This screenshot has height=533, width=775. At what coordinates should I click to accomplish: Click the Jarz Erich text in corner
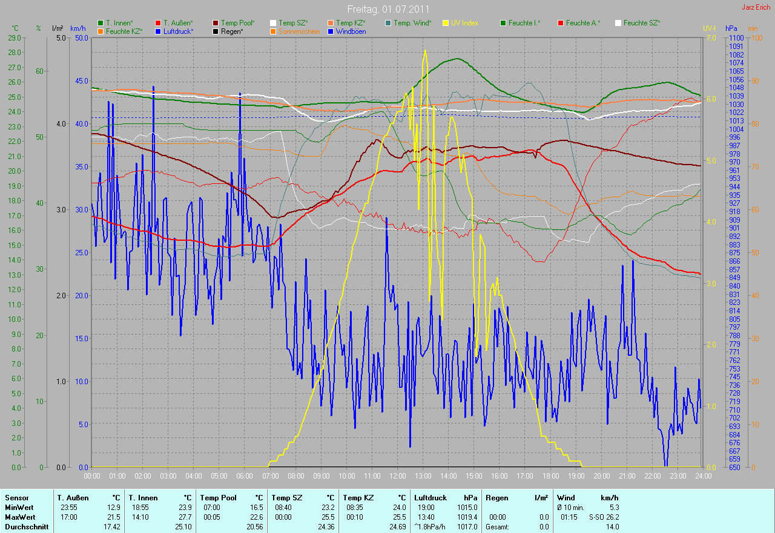click(757, 7)
